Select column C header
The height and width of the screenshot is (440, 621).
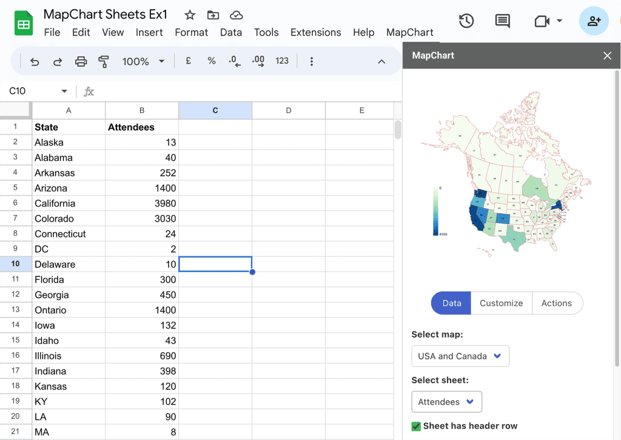(215, 110)
